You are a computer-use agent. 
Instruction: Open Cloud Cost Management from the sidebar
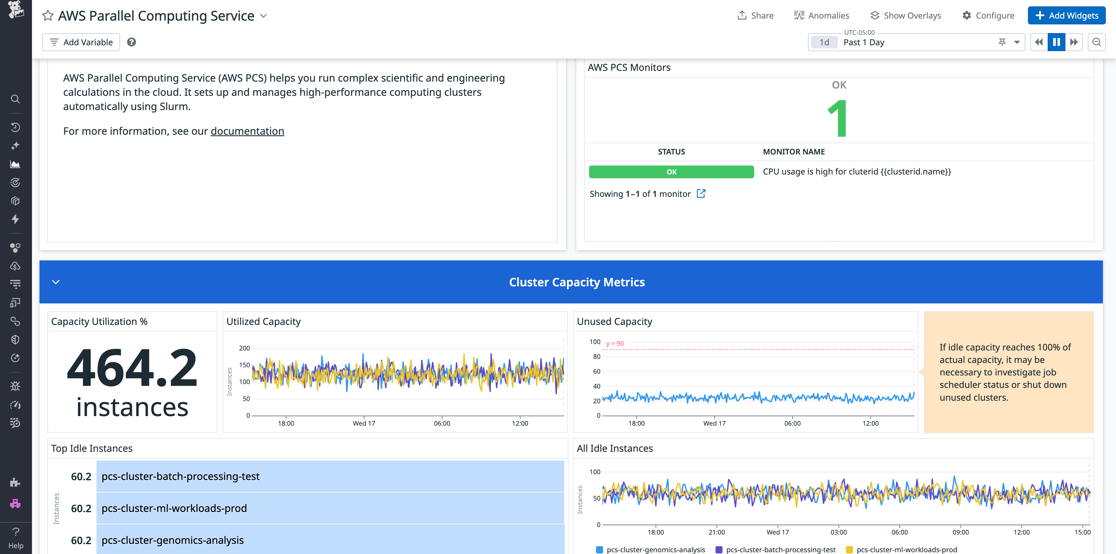point(15,265)
